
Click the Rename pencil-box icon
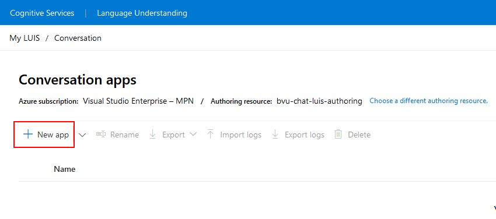click(x=100, y=135)
